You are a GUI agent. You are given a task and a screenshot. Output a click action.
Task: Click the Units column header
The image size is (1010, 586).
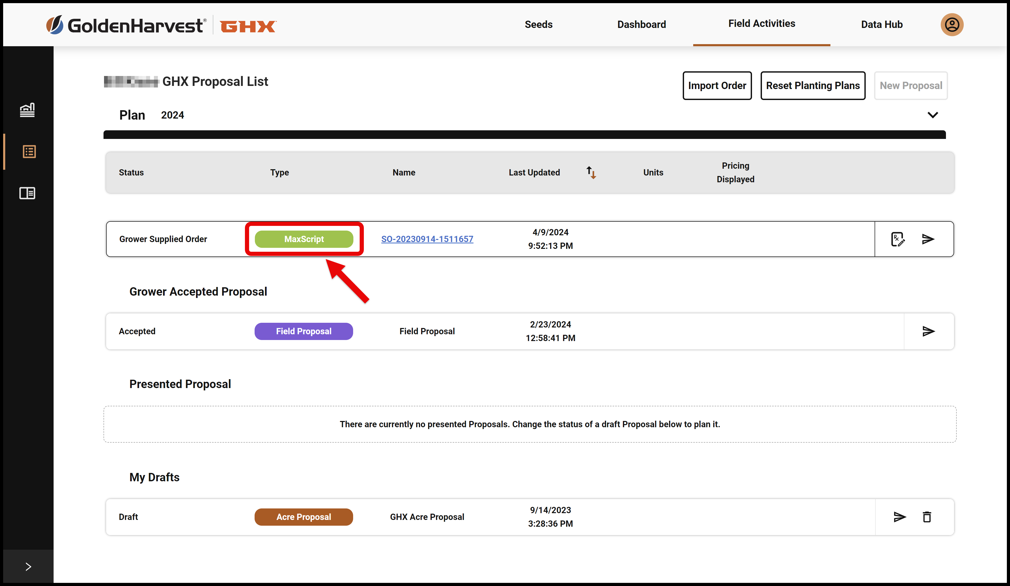(x=653, y=172)
